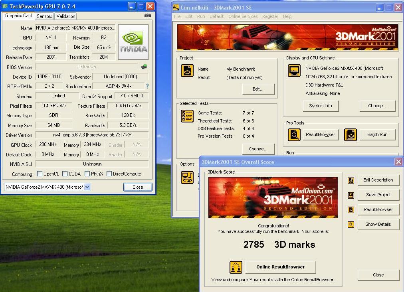Viewport: 404px width, 292px height.
Task: Click the Close button in GPU-Z
Action: [138, 187]
